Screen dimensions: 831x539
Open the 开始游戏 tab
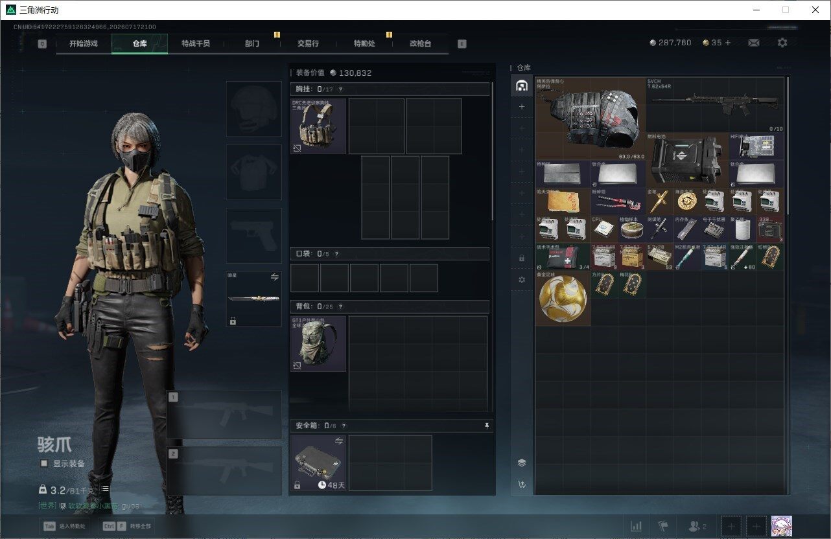pyautogui.click(x=84, y=43)
